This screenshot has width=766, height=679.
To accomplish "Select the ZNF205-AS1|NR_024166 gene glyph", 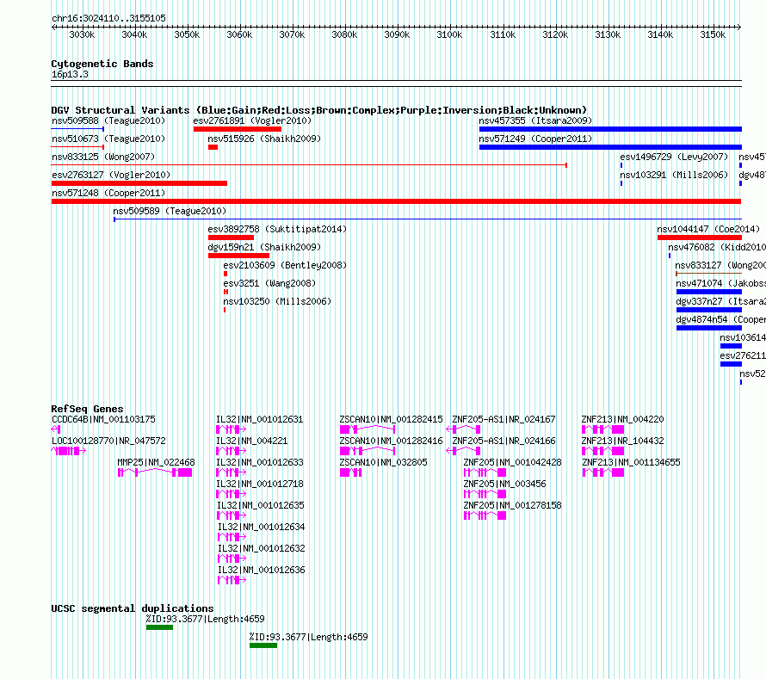I will pyautogui.click(x=463, y=451).
